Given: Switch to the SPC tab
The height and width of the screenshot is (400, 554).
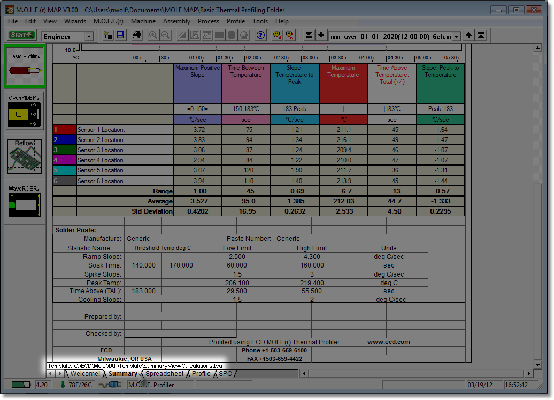Looking at the screenshot, I should (x=226, y=373).
